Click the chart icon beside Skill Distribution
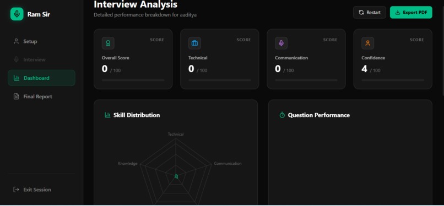Viewport: 444px width, 206px height. pos(107,115)
